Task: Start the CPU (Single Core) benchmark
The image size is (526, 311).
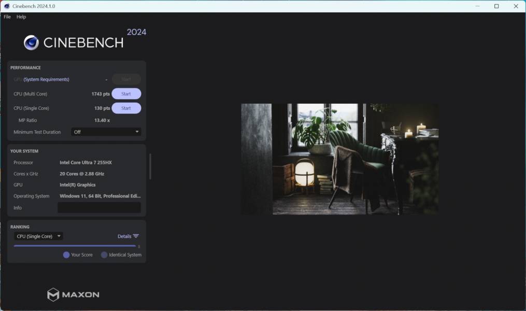Action: [126, 108]
